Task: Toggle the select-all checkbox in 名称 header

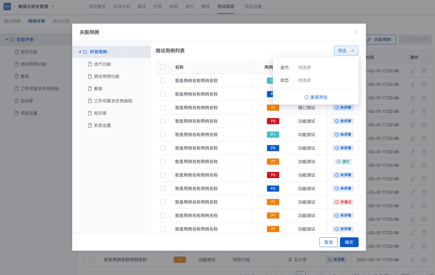Action: [163, 67]
